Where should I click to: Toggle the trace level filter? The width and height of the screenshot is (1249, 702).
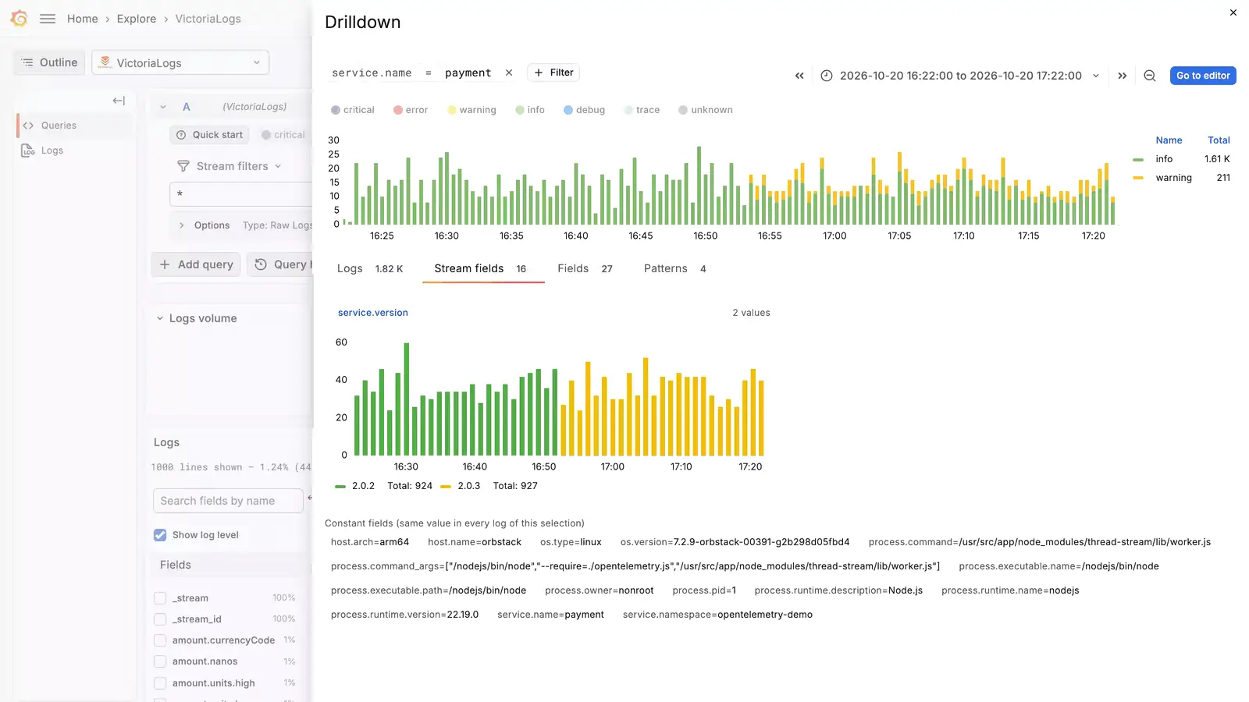(x=642, y=110)
